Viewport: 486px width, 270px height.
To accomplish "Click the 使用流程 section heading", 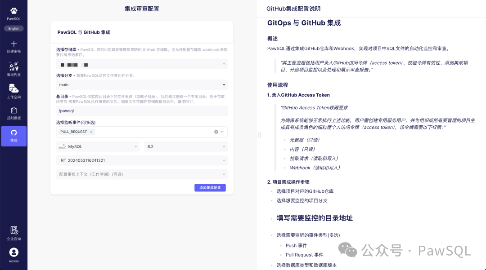I will (x=278, y=85).
